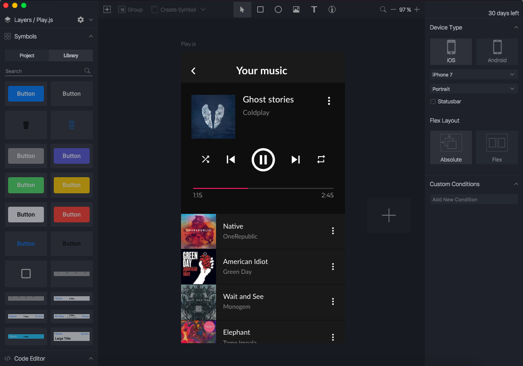Collapse the Symbols panel
Screen dimensions: 523x366
(91, 36)
